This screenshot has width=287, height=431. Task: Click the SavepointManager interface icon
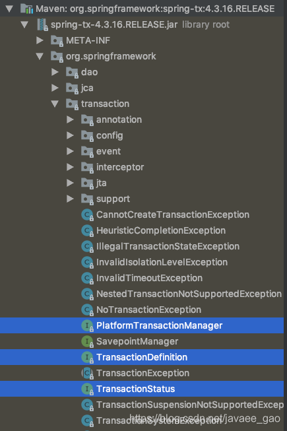tap(87, 342)
